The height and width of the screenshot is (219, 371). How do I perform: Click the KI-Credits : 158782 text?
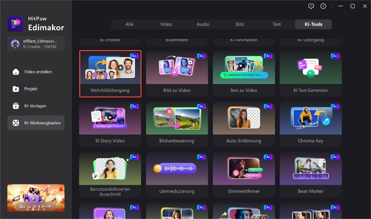(x=40, y=47)
